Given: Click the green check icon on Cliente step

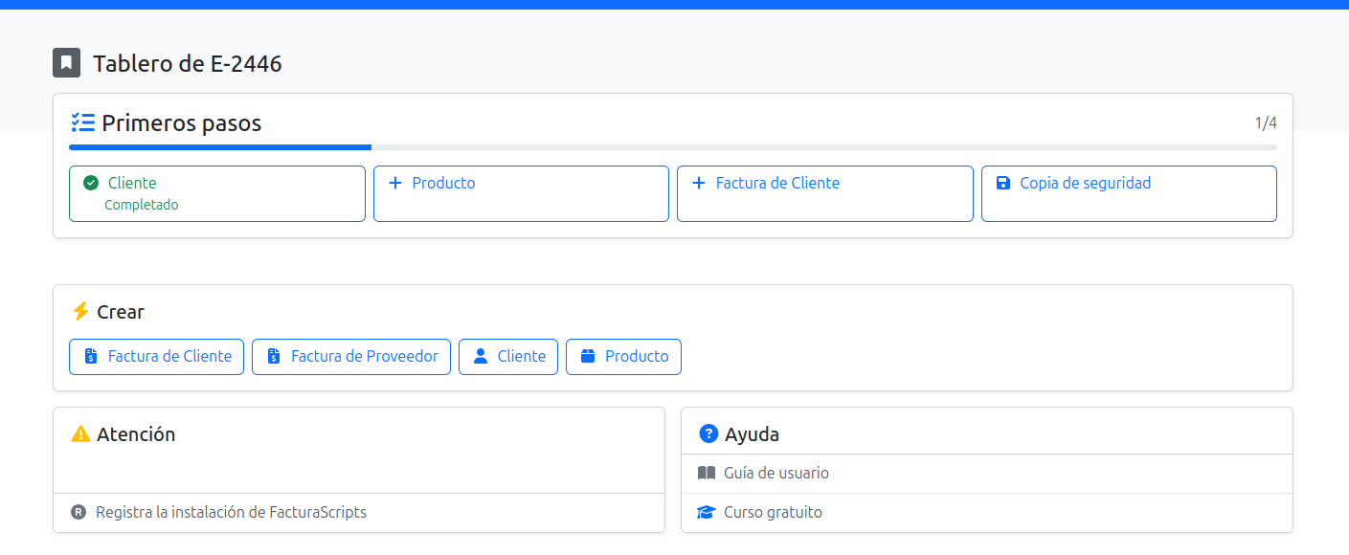Looking at the screenshot, I should (x=91, y=183).
